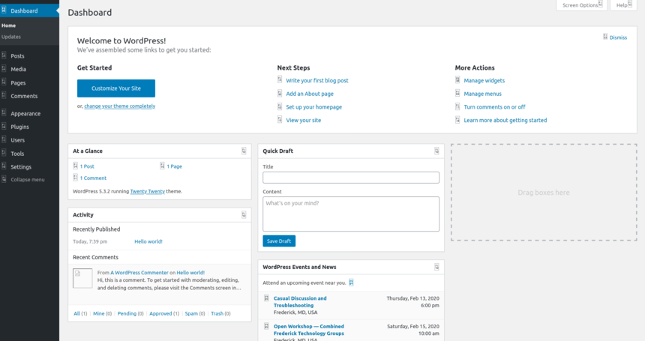Click the icon beside Add an About page

pyautogui.click(x=280, y=93)
